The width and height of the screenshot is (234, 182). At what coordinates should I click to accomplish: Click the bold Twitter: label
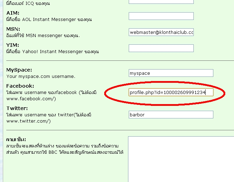pyautogui.click(x=17, y=108)
